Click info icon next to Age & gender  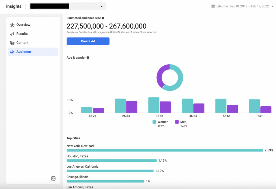click(88, 58)
